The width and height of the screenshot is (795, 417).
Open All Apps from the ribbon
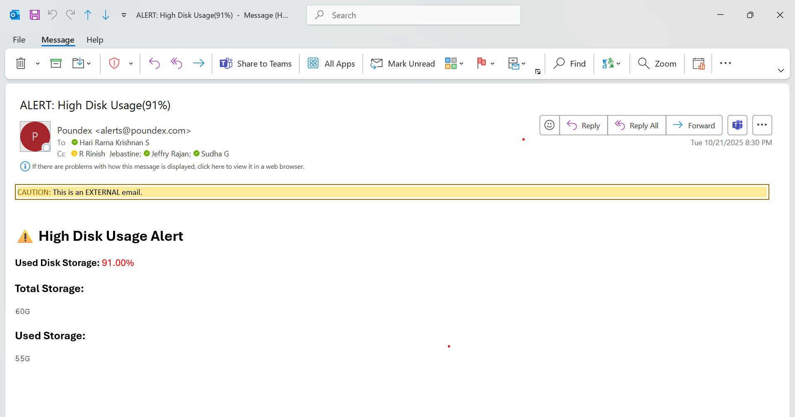click(x=331, y=64)
